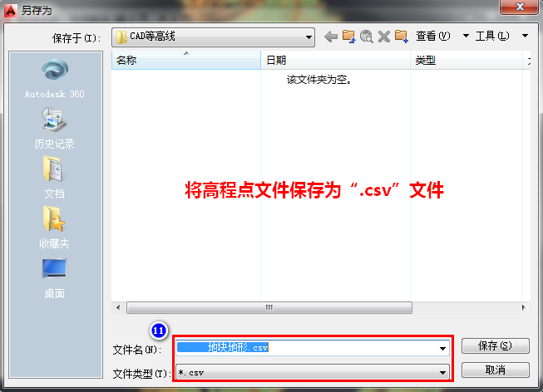The height and width of the screenshot is (392, 543).
Task: Click the AutoCAD logo in title bar
Action: tap(10, 10)
